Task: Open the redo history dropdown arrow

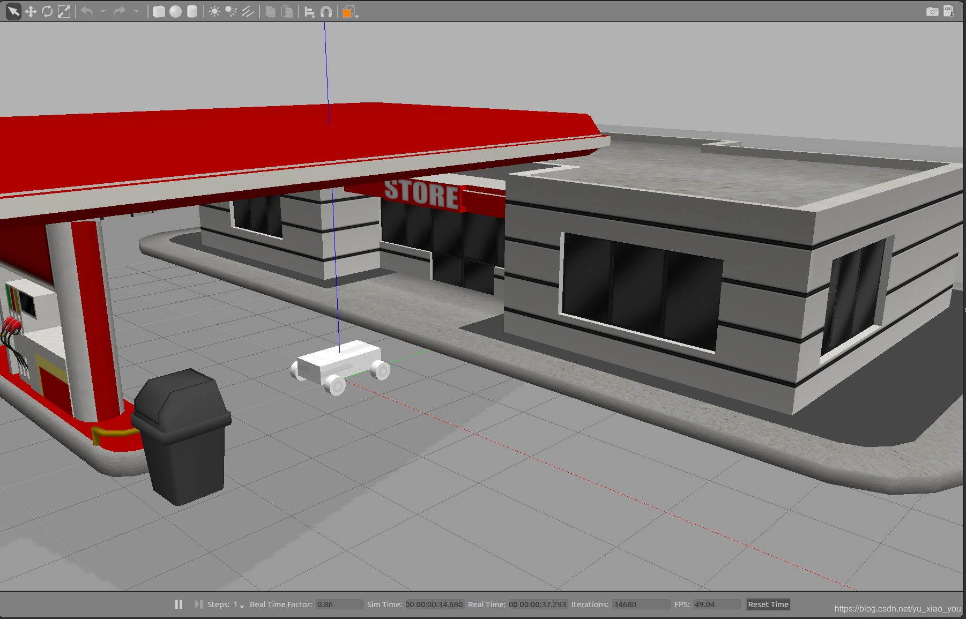Action: tap(137, 11)
